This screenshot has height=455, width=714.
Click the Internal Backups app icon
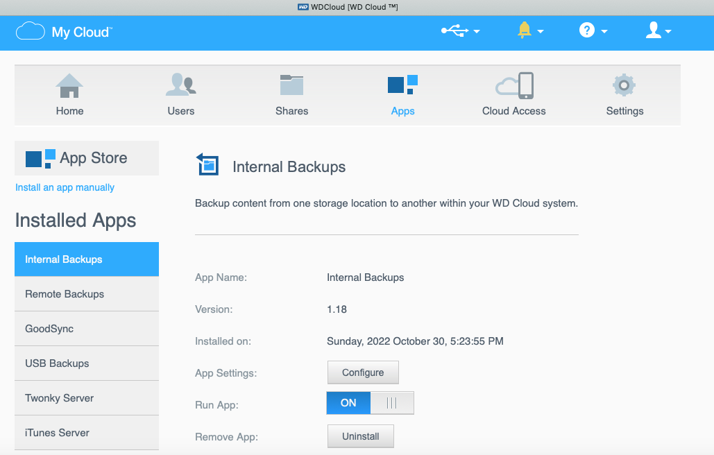coord(207,164)
